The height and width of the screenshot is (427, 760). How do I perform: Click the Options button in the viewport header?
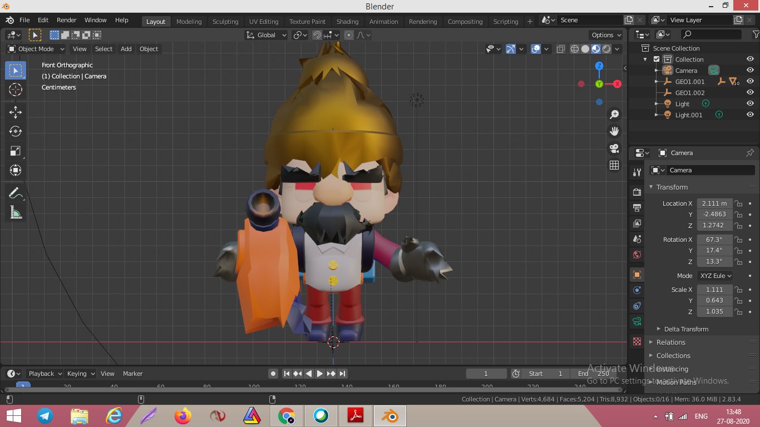(605, 34)
